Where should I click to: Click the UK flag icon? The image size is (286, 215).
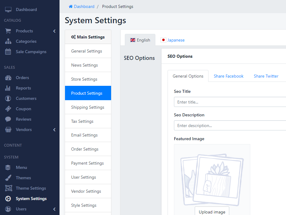[133, 40]
